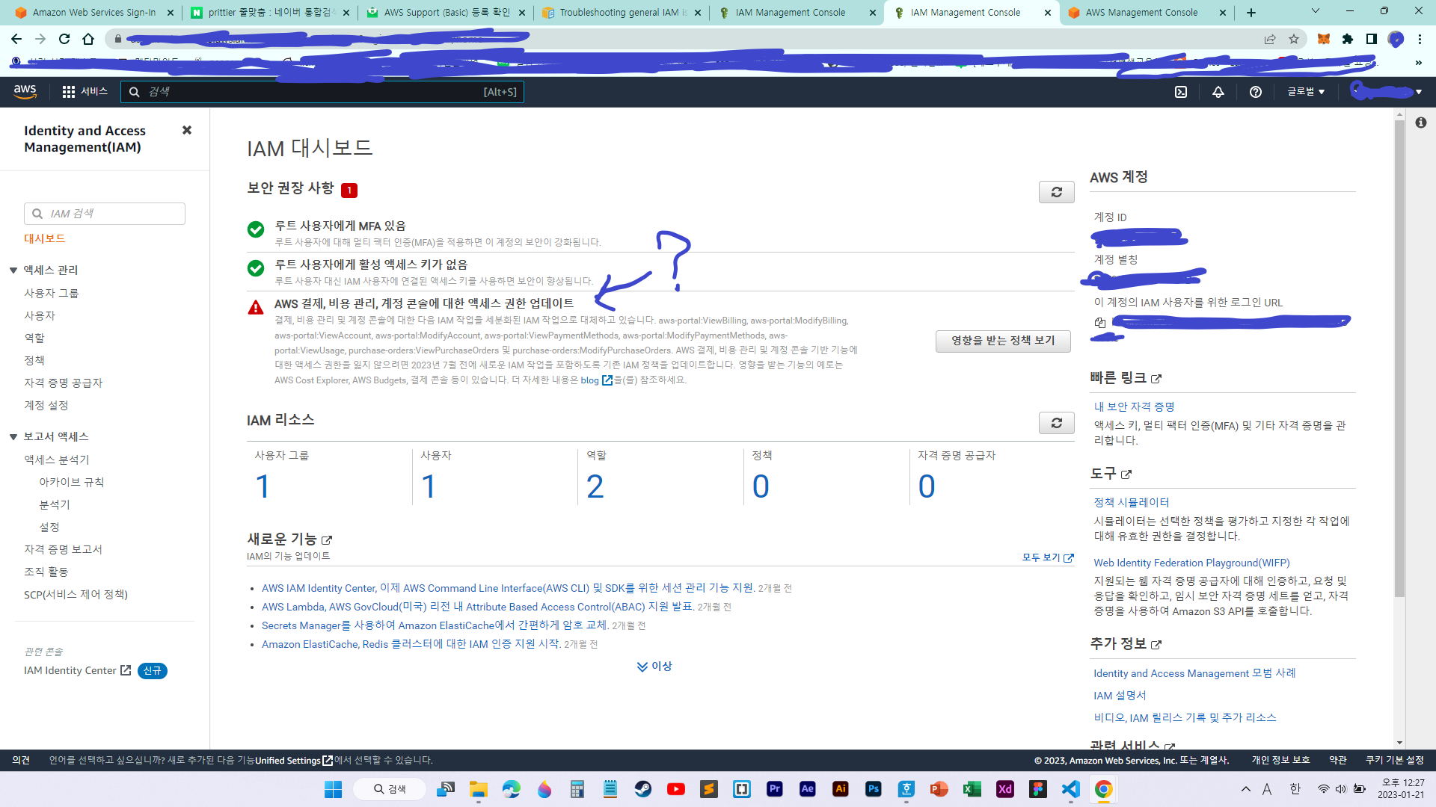Open IAM 설명서 link
The height and width of the screenshot is (807, 1436).
[x=1120, y=696]
